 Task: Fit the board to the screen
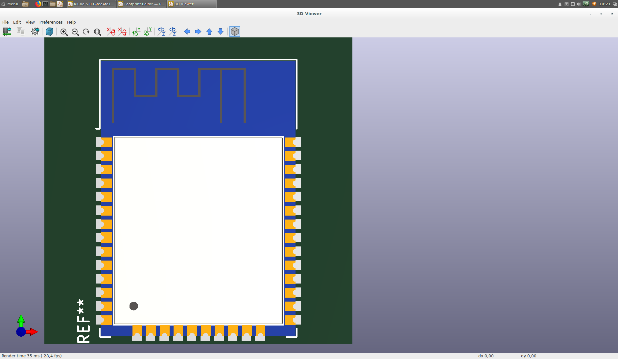(97, 32)
